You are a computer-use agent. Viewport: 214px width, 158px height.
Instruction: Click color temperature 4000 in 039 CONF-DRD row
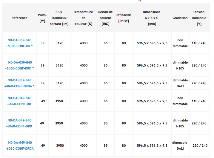tap(84, 65)
